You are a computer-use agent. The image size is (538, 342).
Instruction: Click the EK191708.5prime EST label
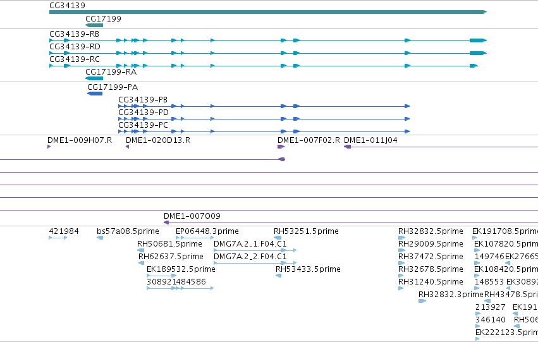click(x=505, y=231)
